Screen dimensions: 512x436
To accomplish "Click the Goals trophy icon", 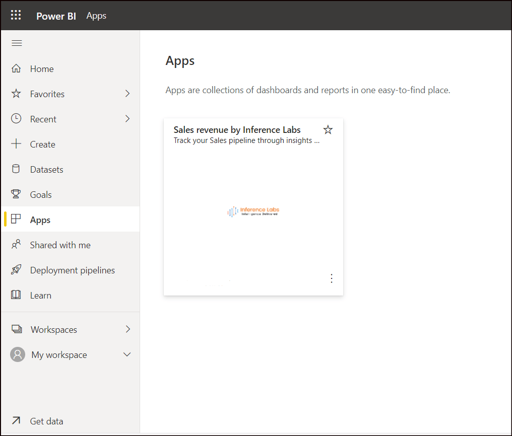I will [x=16, y=194].
